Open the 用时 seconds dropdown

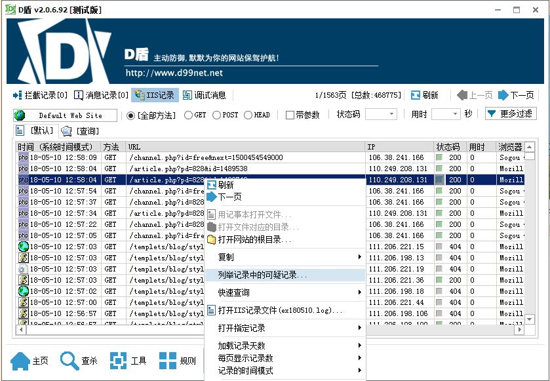click(446, 114)
